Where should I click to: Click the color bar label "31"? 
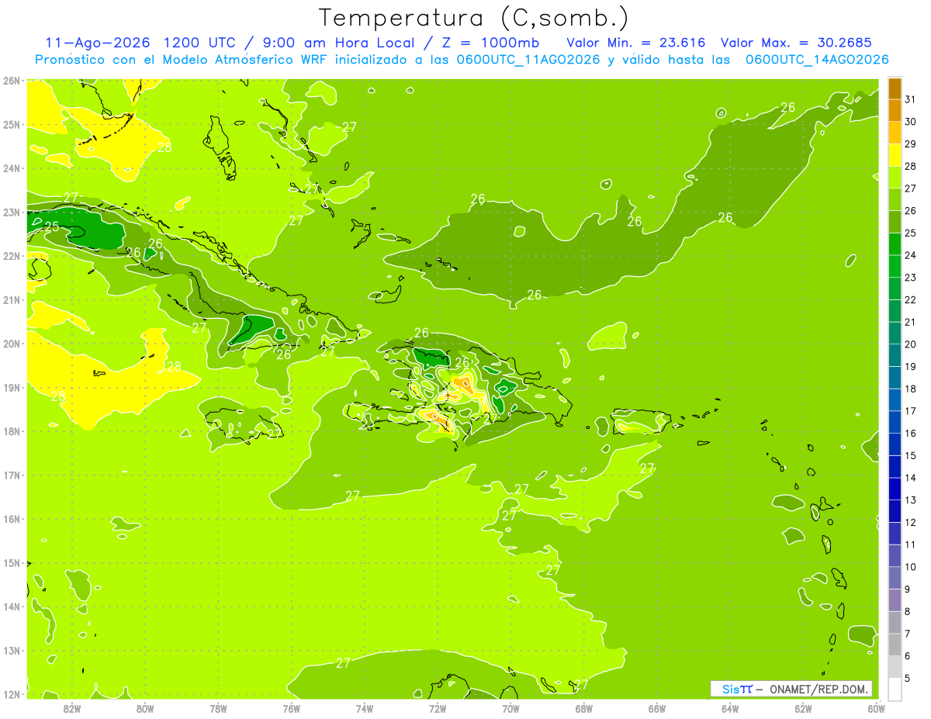(x=911, y=99)
